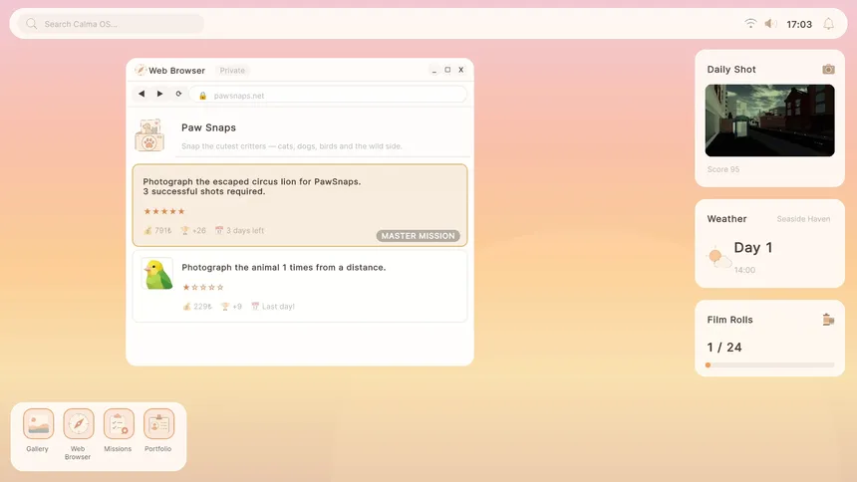This screenshot has width=857, height=482.
Task: Click the +9 trophy icon
Action: pos(224,307)
